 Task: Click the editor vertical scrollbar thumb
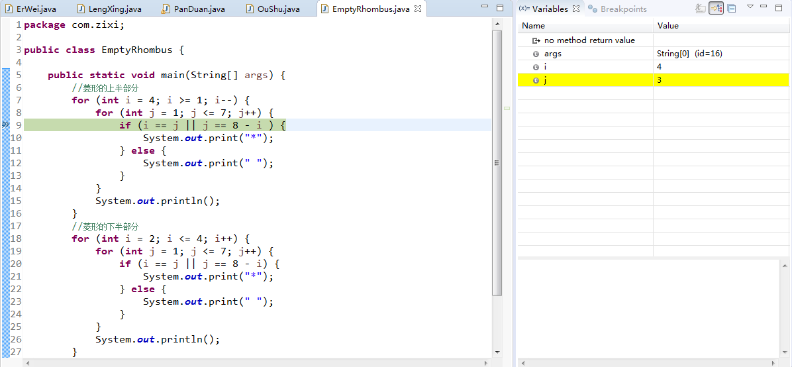tap(497, 162)
